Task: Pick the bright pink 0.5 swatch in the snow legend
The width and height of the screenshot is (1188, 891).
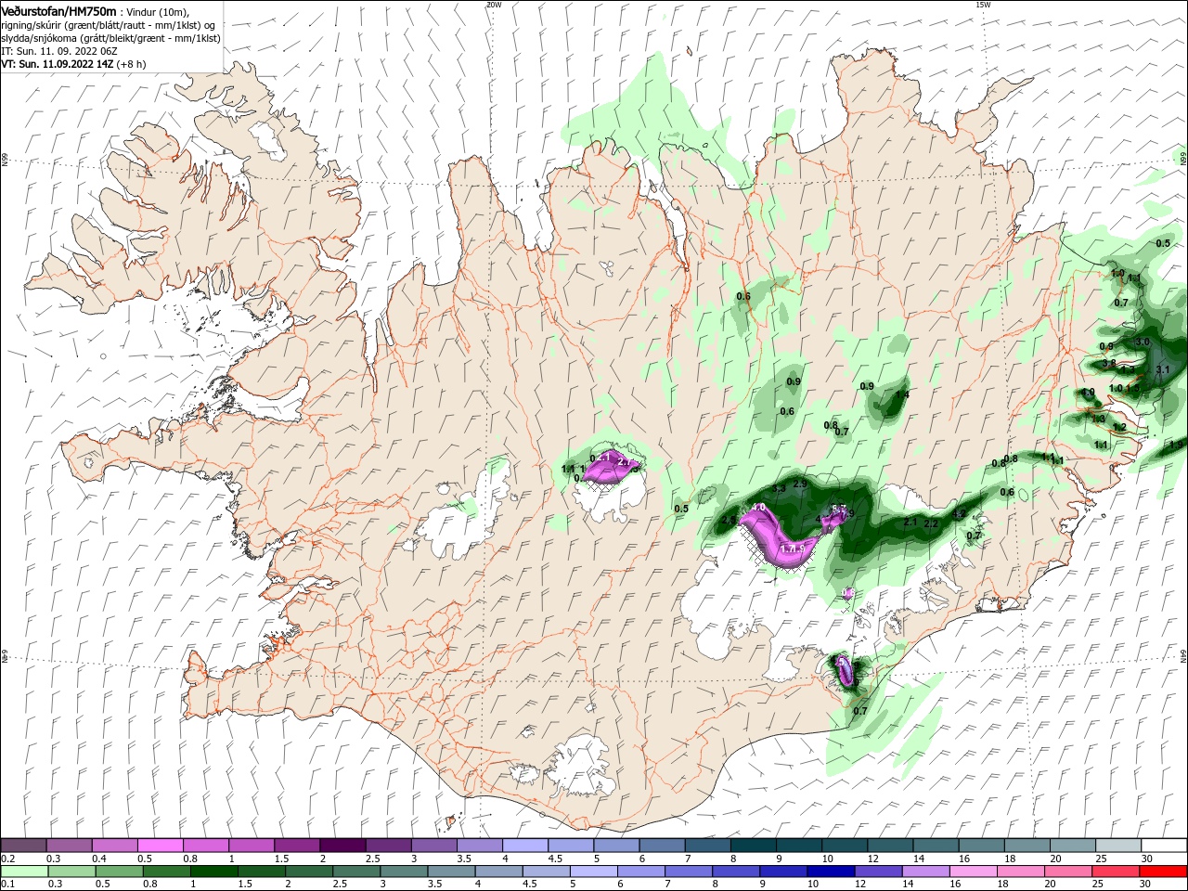Action: pyautogui.click(x=160, y=846)
